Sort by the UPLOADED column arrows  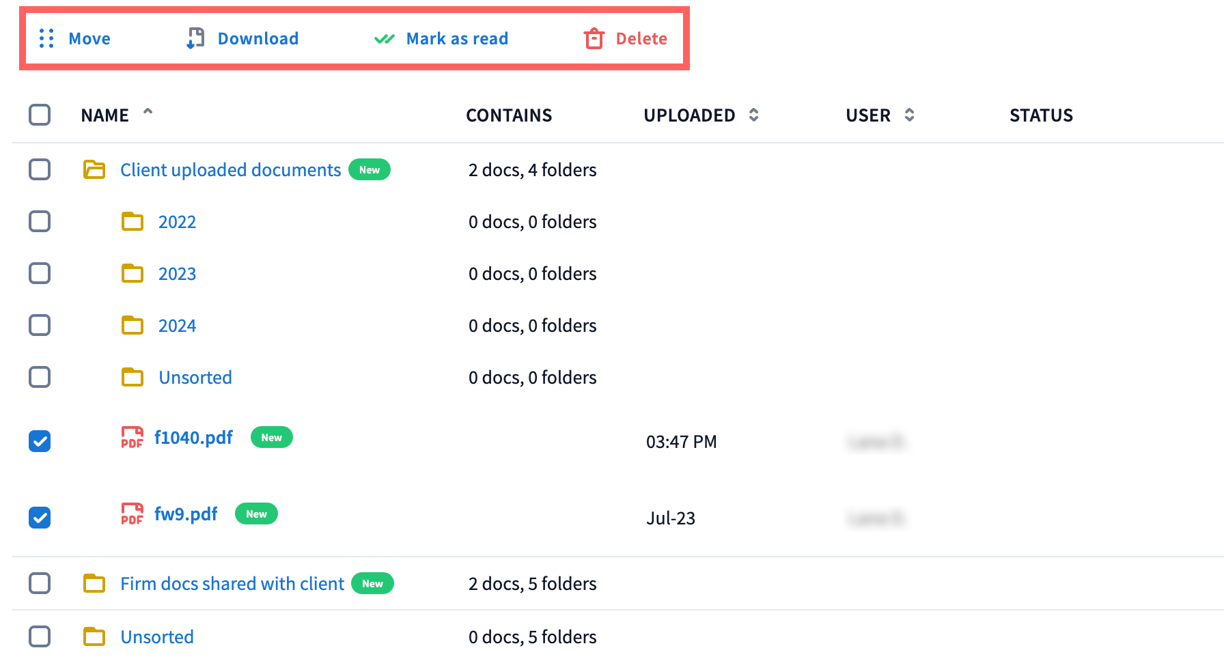pyautogui.click(x=753, y=115)
